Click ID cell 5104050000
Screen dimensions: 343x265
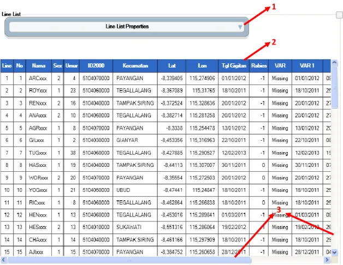(96, 190)
